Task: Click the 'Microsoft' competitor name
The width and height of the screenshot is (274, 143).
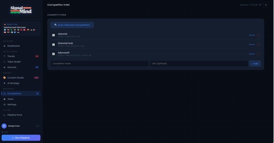Action: pos(64,53)
